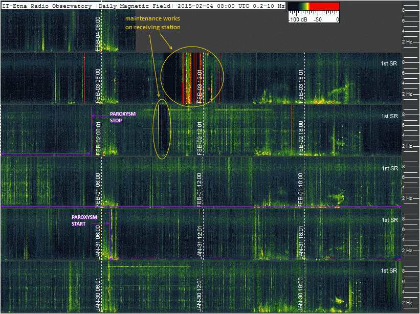Click the "2 Hz" axis label in the FEB-01 row
Screen dimensions: 420x314
(407, 198)
